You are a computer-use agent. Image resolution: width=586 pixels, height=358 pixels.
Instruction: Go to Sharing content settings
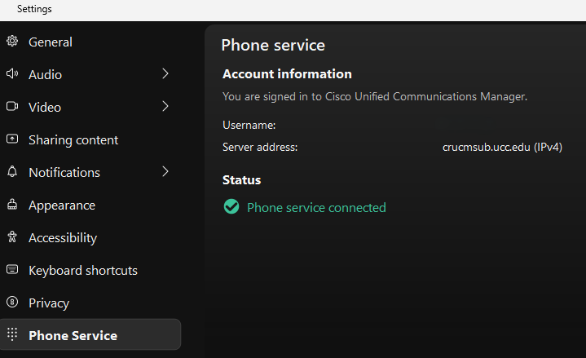point(73,139)
